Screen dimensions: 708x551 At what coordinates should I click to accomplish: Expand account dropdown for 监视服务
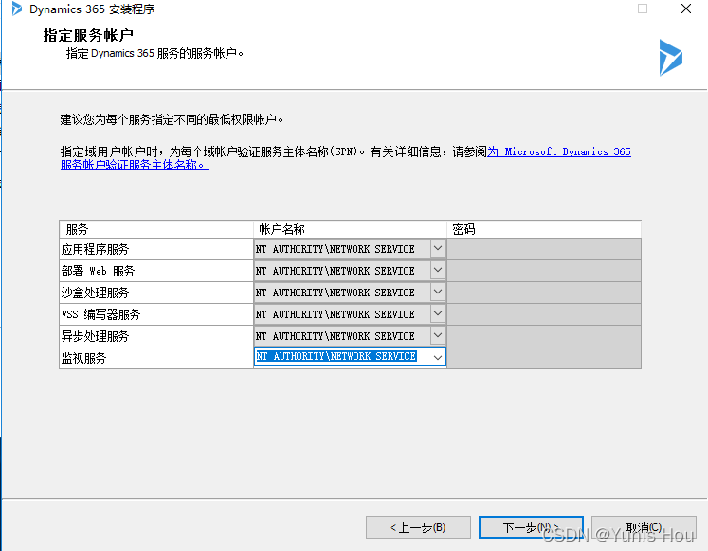click(x=438, y=358)
